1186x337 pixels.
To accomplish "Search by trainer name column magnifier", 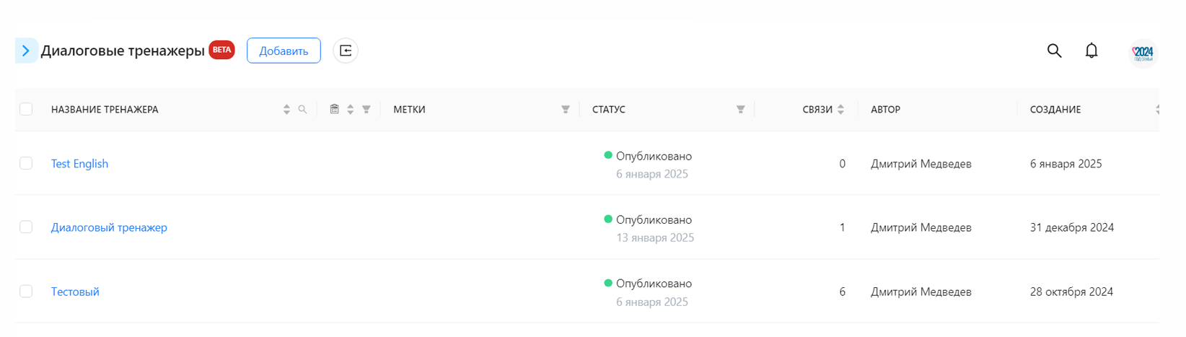I will point(302,110).
